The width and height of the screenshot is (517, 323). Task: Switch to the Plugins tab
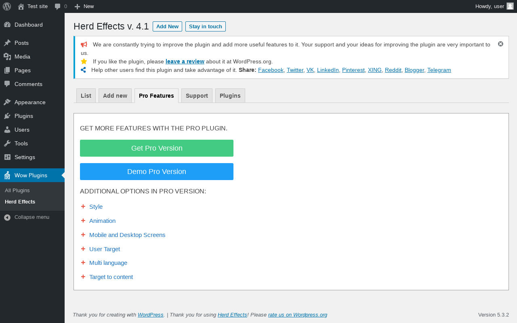coord(230,96)
